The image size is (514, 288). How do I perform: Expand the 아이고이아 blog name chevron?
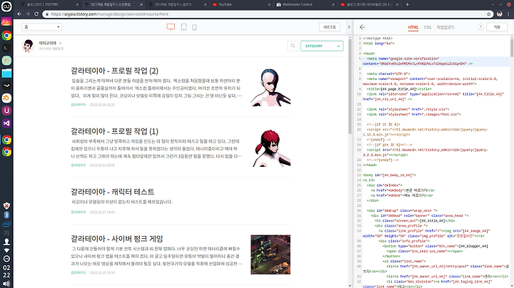coord(60,43)
